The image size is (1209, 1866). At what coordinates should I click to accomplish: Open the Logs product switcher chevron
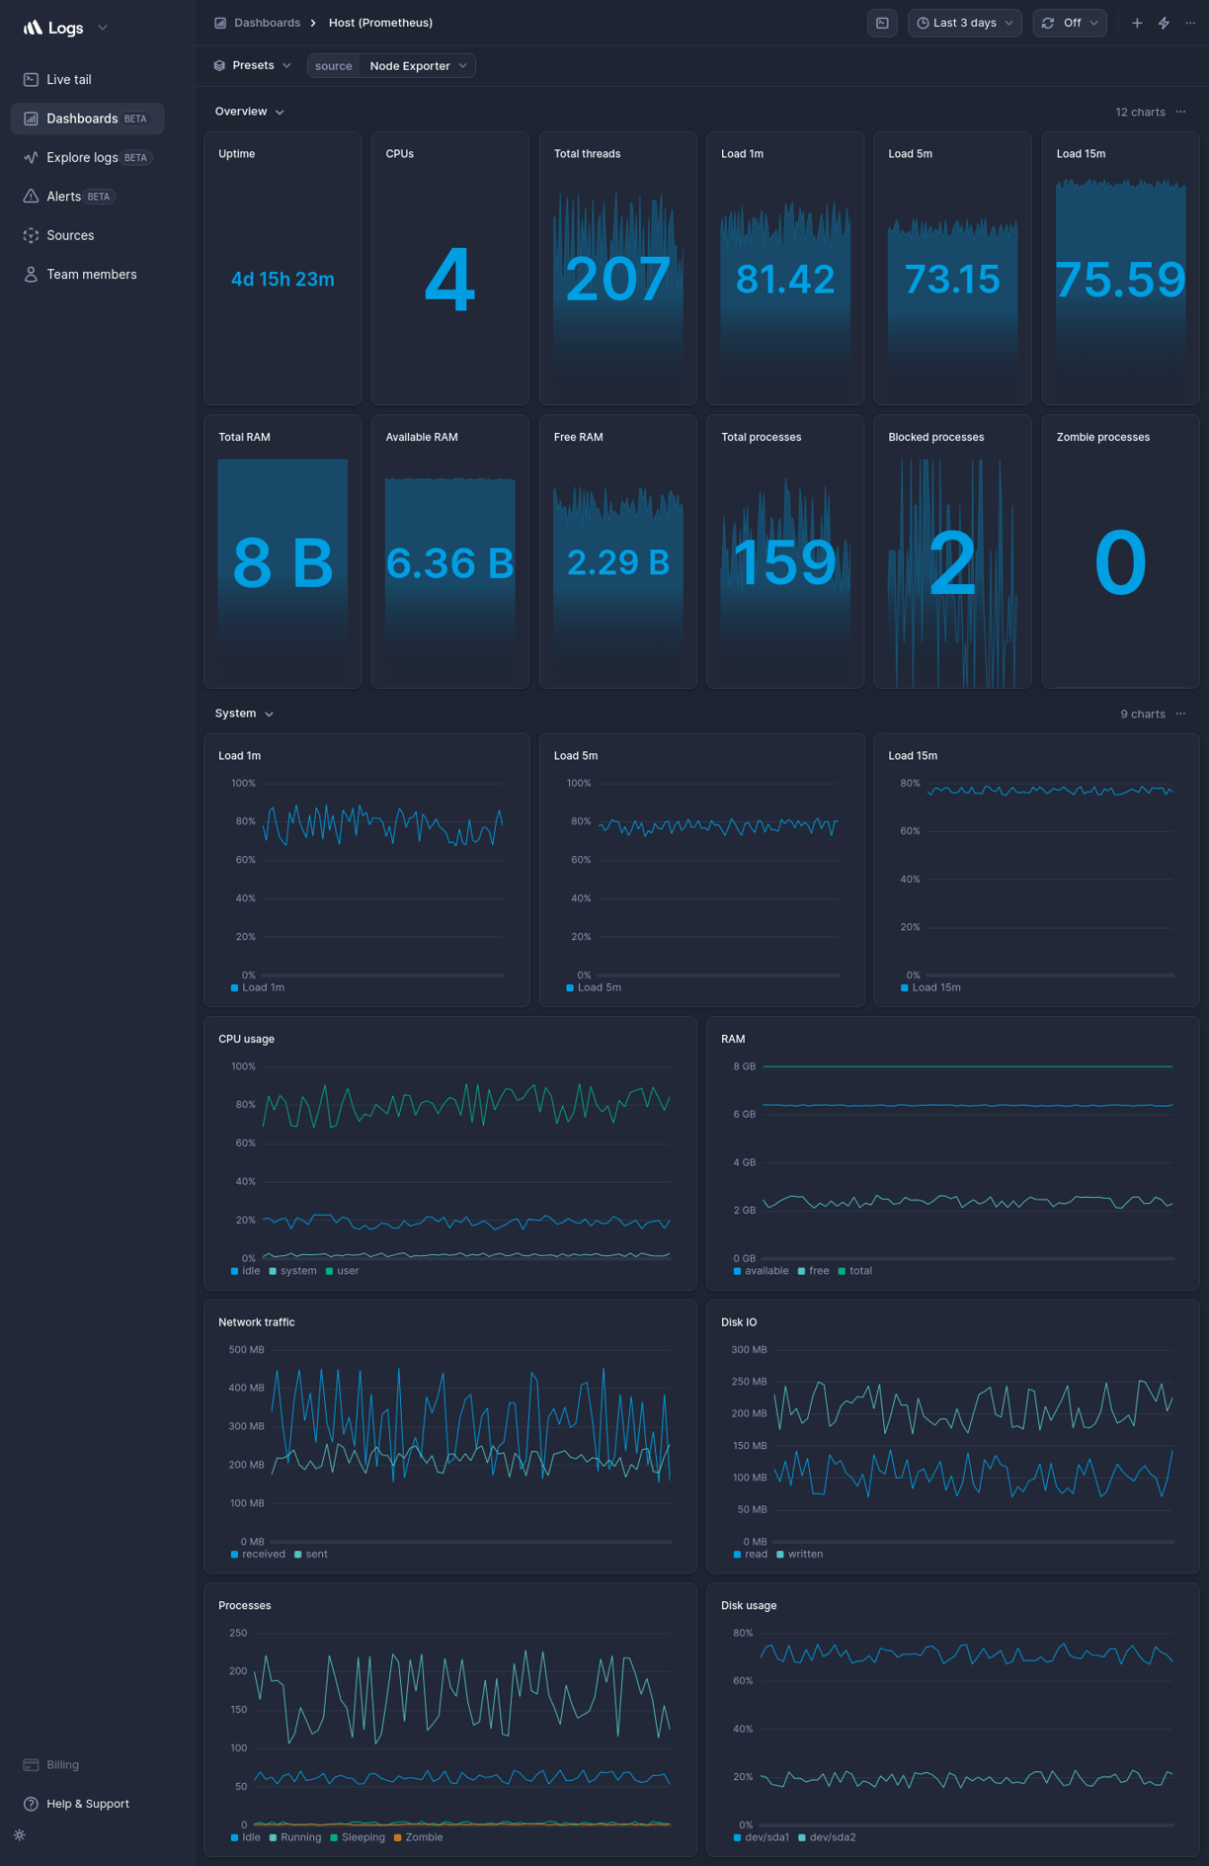(x=103, y=28)
